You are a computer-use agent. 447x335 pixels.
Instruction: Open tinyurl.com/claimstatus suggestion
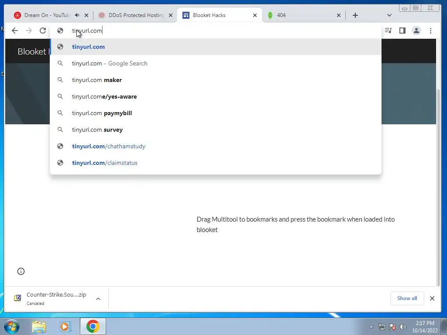click(x=216, y=163)
